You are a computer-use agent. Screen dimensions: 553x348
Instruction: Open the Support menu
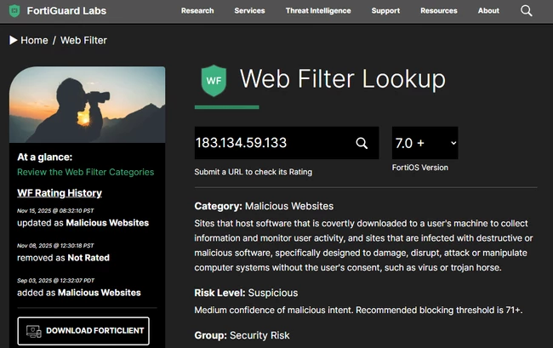pos(385,10)
